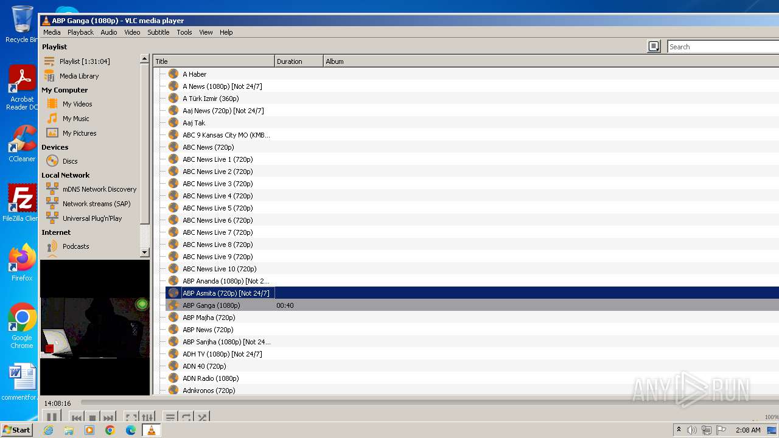Click volume icon in system tray
779x438 pixels.
tap(692, 430)
